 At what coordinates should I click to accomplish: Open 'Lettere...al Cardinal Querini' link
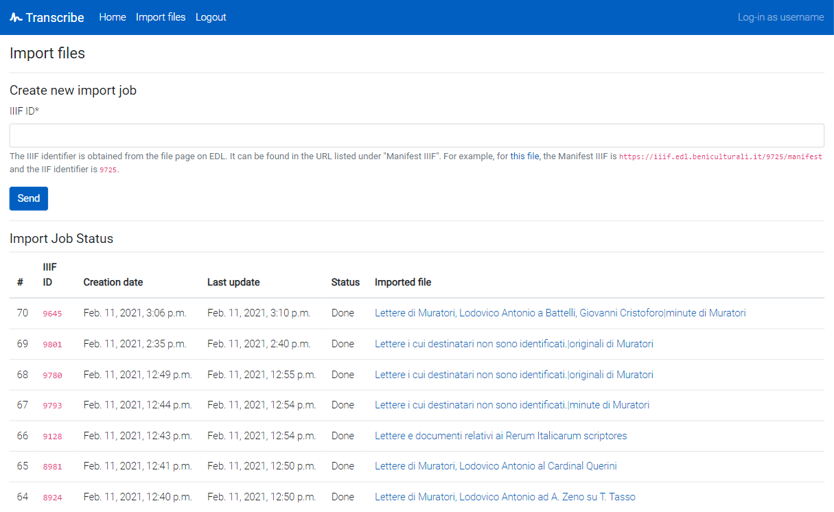496,466
